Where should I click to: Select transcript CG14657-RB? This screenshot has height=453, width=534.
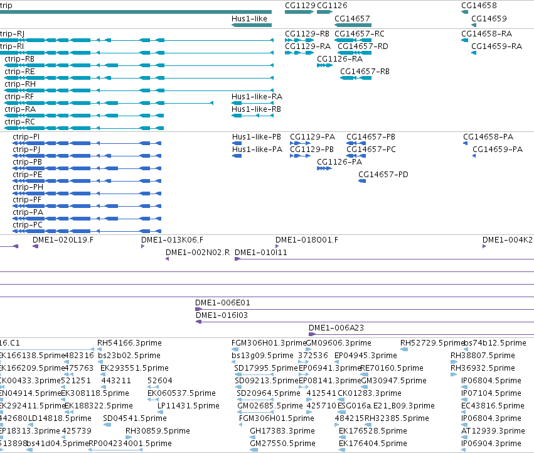(365, 72)
